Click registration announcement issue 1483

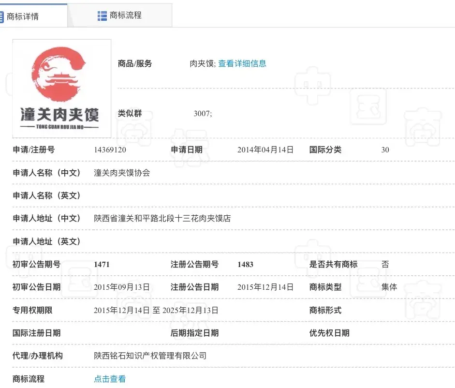(x=246, y=265)
